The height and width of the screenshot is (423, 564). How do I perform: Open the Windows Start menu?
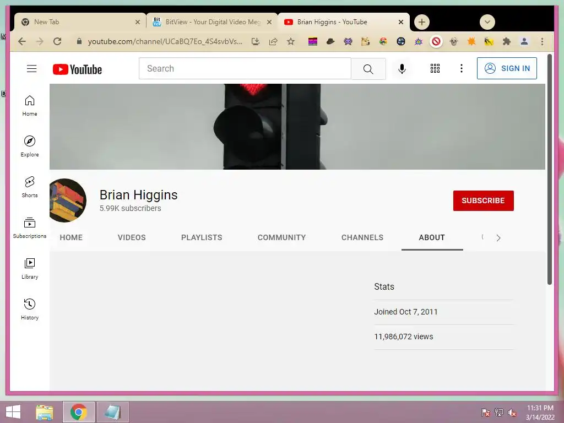pyautogui.click(x=13, y=412)
